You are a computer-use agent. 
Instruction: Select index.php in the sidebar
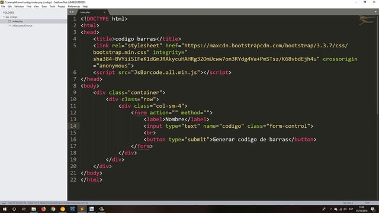[17, 21]
